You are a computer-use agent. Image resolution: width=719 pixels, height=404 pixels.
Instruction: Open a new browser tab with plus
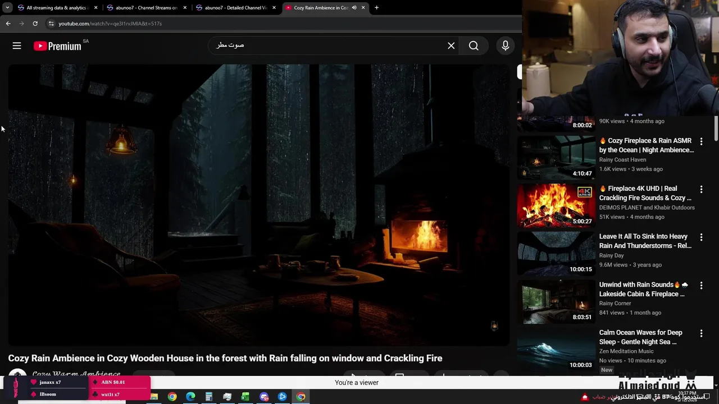376,8
